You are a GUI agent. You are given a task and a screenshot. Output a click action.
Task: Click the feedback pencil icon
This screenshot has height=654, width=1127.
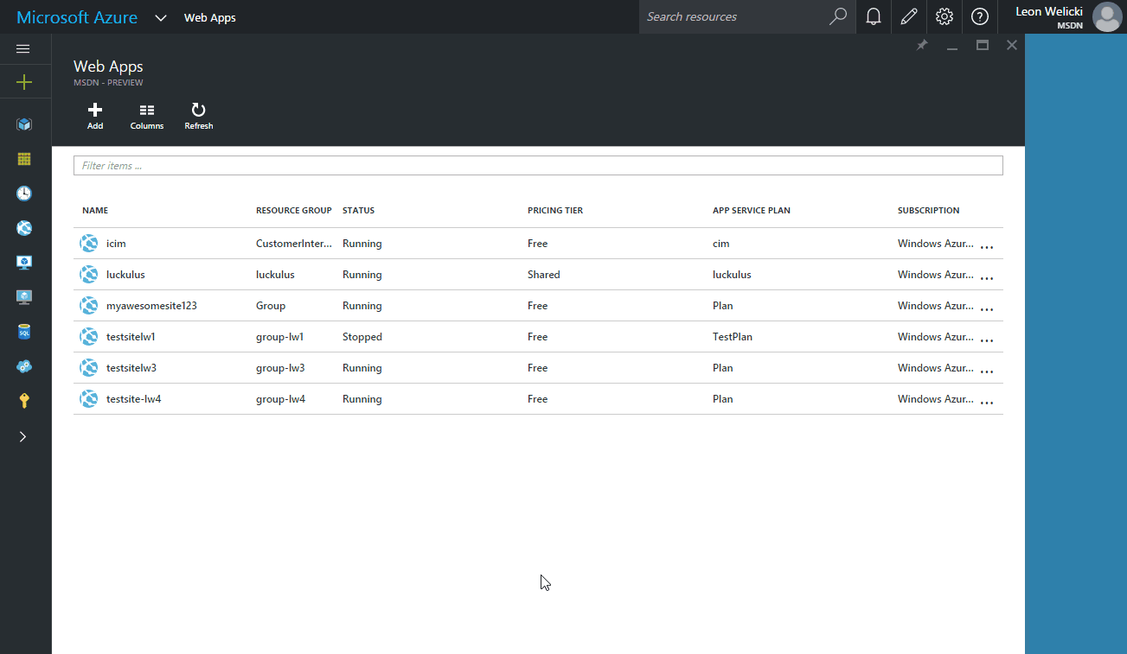click(908, 16)
